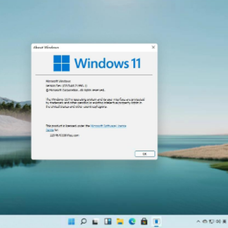Image resolution: width=228 pixels, height=228 pixels.
Task: Select the 'Microsoft Windows' text line
Action: [58, 81]
